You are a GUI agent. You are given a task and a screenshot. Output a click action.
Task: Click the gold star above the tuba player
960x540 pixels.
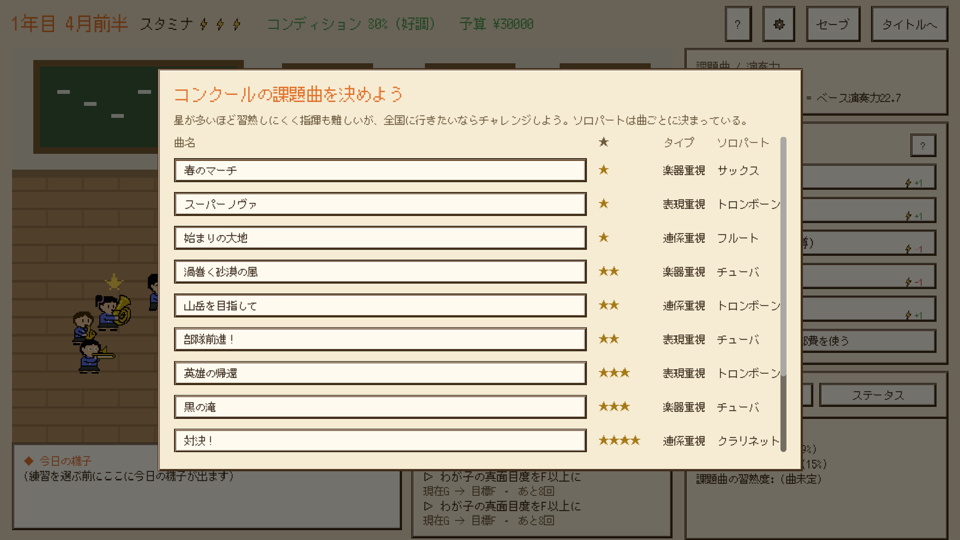[x=114, y=282]
